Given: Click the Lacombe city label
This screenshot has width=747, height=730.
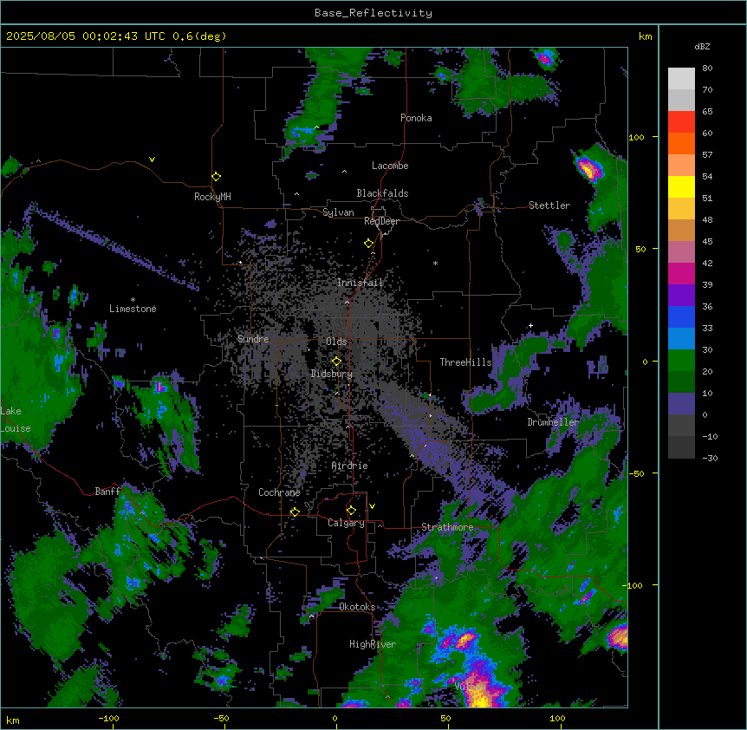Looking at the screenshot, I should tap(390, 166).
